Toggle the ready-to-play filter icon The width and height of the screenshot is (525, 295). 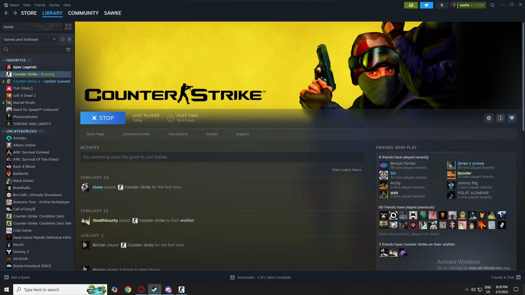coord(69,39)
